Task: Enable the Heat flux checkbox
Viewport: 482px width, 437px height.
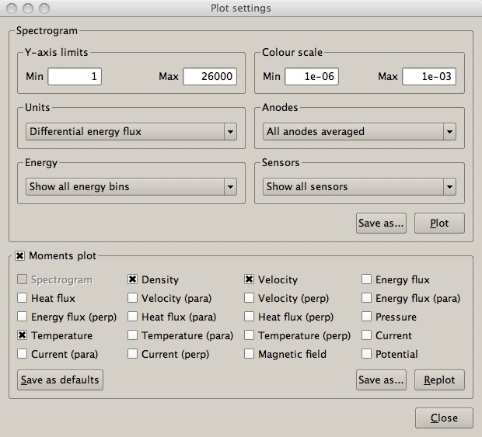Action: 22,298
